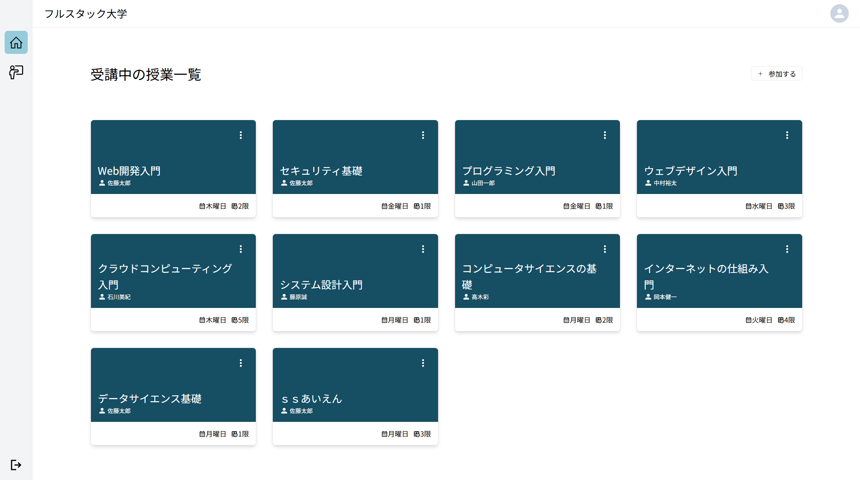
Task: Open the user avatar icon top right
Action: (839, 13)
